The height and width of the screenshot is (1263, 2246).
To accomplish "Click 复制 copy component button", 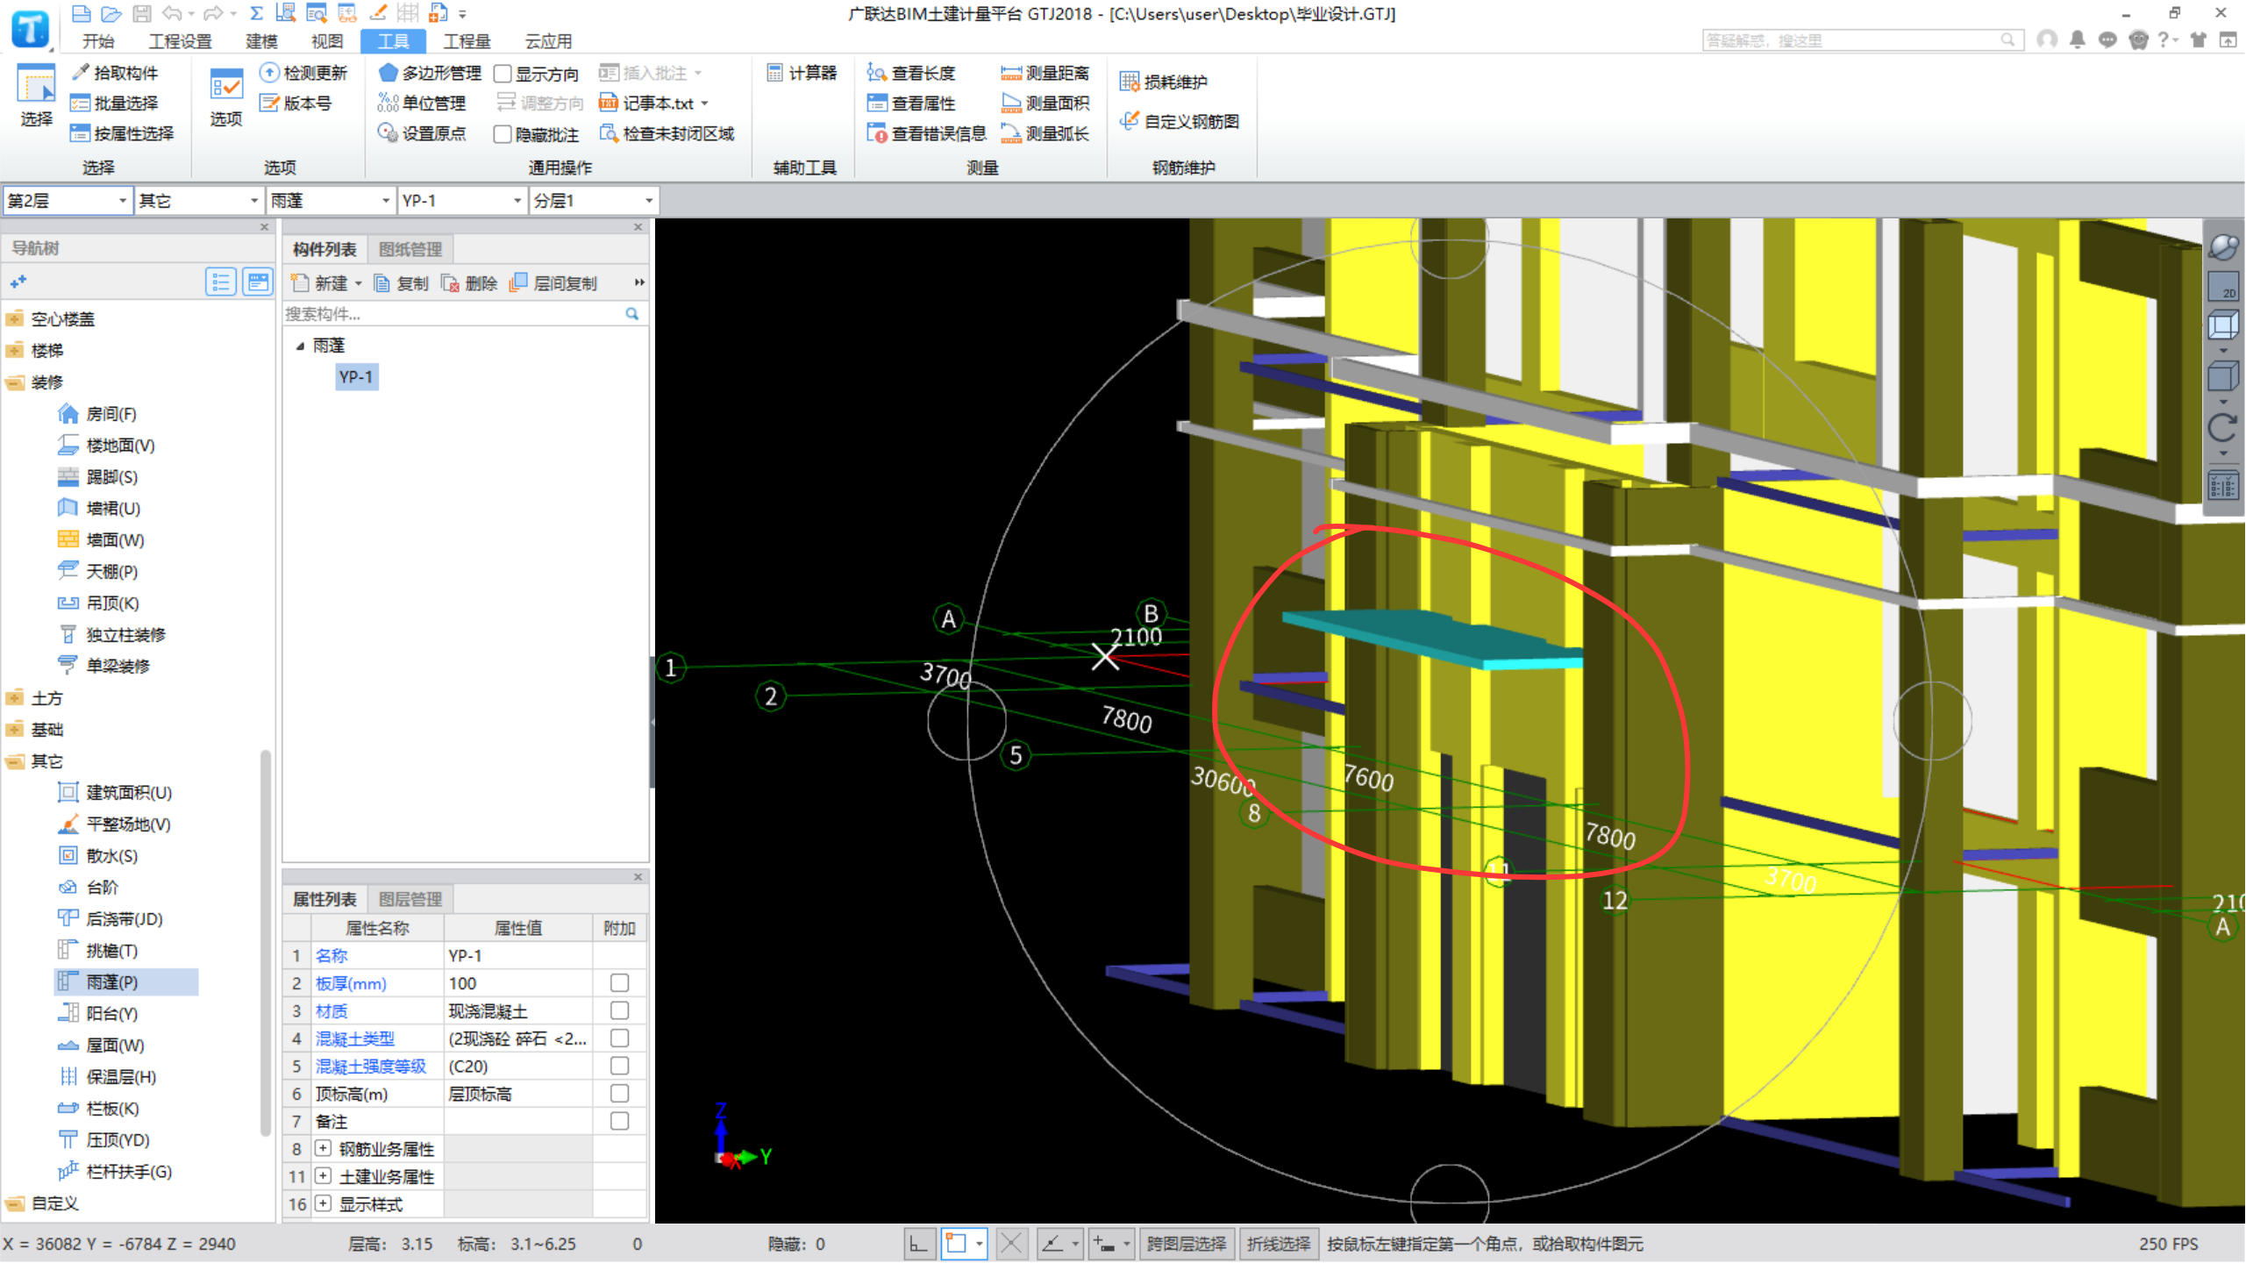I will [x=402, y=283].
